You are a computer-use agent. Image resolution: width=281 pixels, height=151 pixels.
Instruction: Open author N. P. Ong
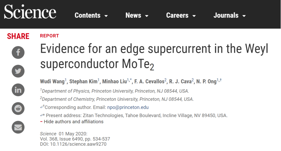(206, 81)
